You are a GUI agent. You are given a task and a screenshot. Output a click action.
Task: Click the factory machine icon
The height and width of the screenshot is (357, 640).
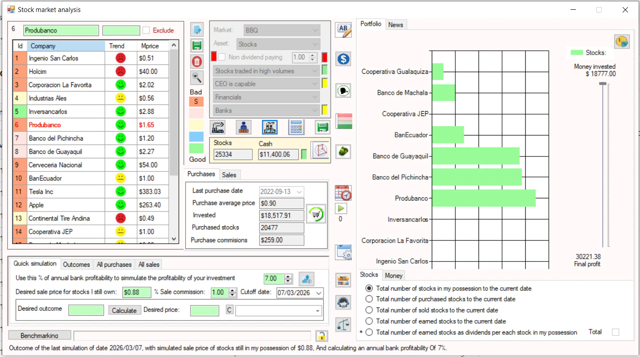point(217,128)
